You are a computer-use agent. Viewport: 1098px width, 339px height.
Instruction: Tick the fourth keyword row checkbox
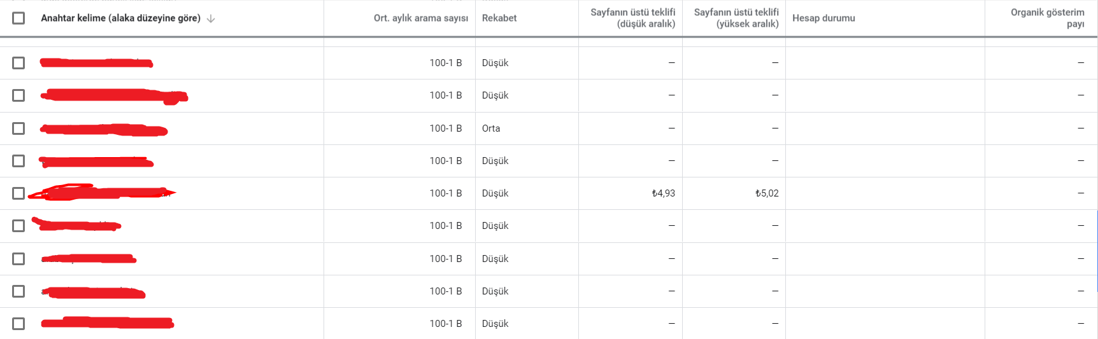coord(18,161)
